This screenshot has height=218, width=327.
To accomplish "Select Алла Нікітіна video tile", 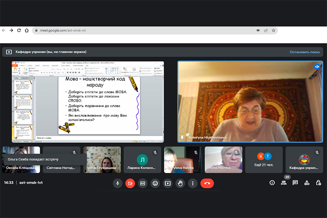I will click(x=223, y=160).
